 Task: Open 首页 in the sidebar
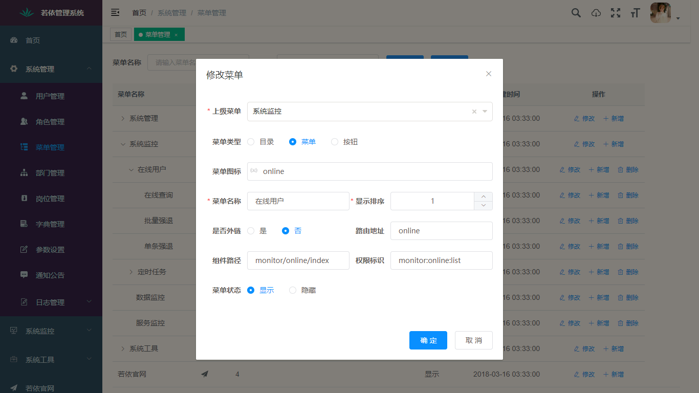point(51,40)
